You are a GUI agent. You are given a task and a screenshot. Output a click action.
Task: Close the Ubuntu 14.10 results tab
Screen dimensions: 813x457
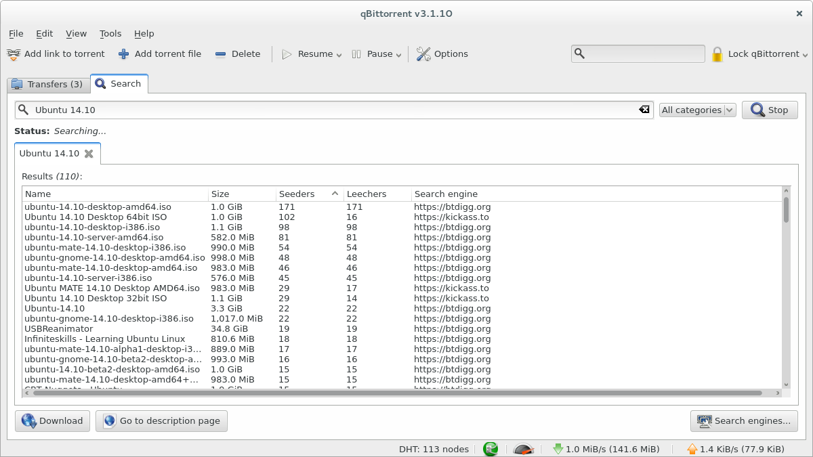[x=89, y=154]
